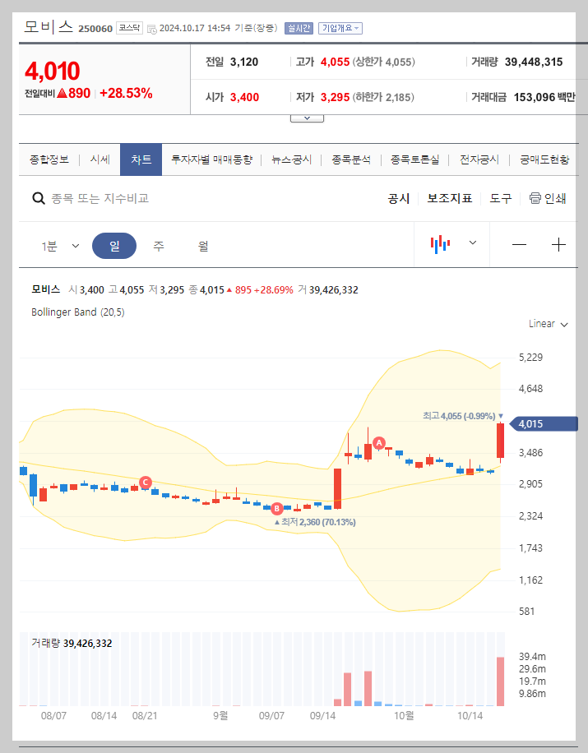
Task: Open the candlestick chart style icon
Action: [x=442, y=244]
